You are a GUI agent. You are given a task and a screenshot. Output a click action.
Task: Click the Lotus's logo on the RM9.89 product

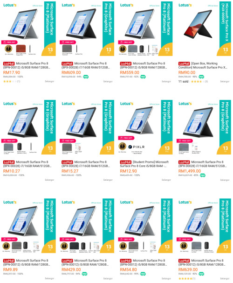[x=10, y=202]
